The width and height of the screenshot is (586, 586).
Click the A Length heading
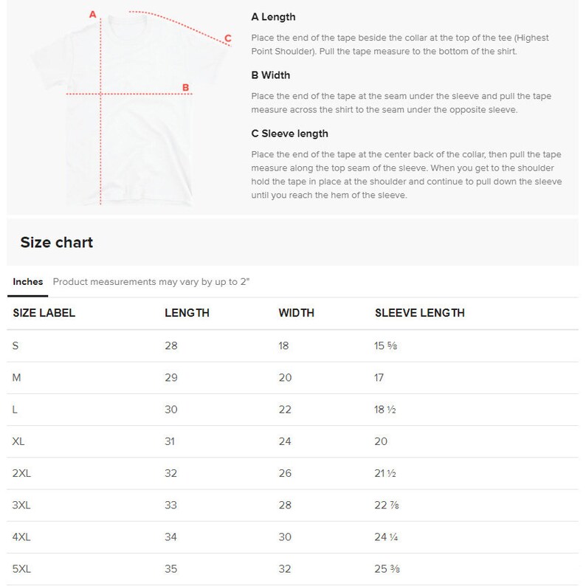click(273, 17)
